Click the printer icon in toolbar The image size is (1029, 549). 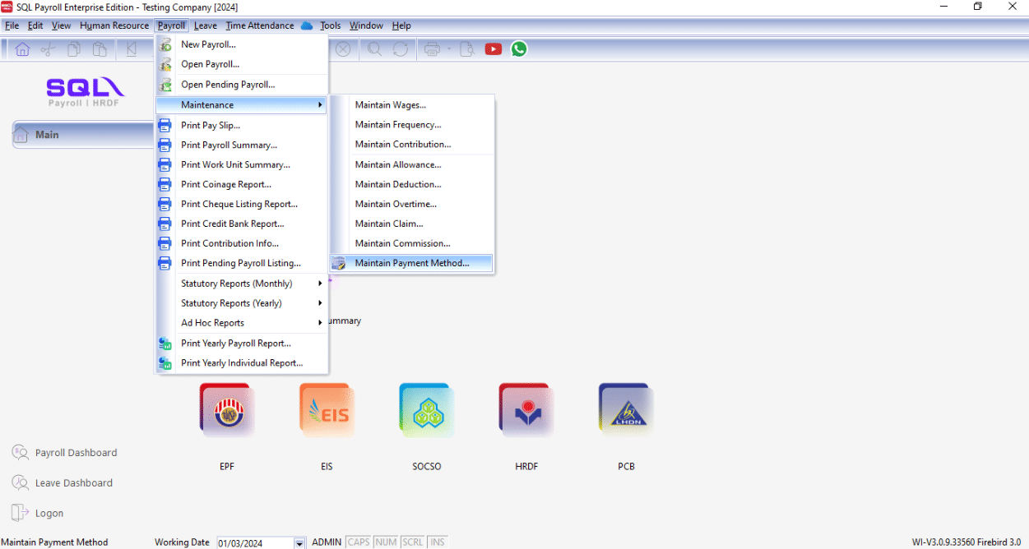432,49
